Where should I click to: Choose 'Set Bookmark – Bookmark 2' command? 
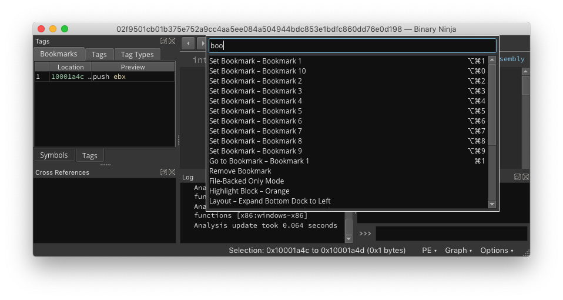(256, 81)
